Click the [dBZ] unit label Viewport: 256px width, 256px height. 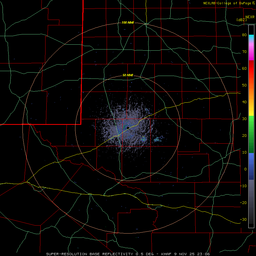pos(241,20)
